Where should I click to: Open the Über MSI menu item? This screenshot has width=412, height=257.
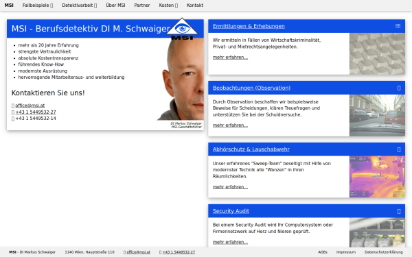[115, 5]
